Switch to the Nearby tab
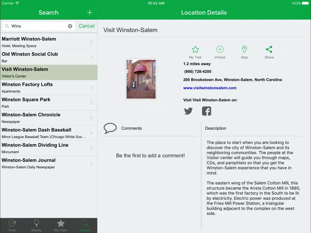Image resolution: width=311 pixels, height=233 pixels. click(36, 226)
